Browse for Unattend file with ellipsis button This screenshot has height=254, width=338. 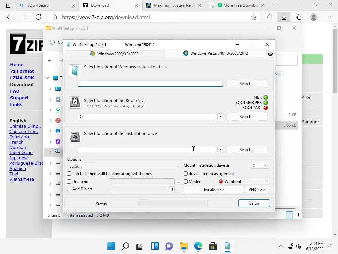pos(178,182)
